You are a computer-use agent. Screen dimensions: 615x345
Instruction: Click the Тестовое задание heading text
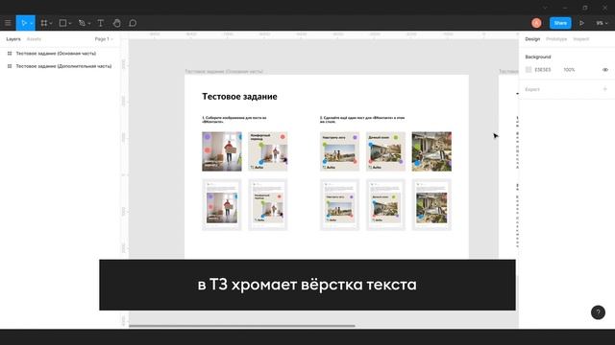pyautogui.click(x=239, y=96)
